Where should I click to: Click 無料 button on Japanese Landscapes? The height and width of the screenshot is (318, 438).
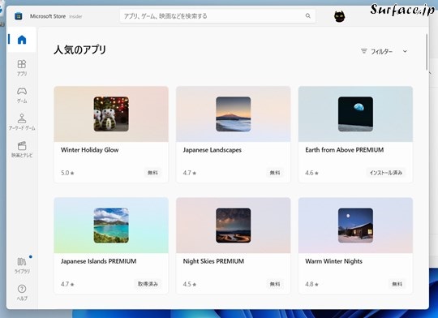click(x=275, y=173)
